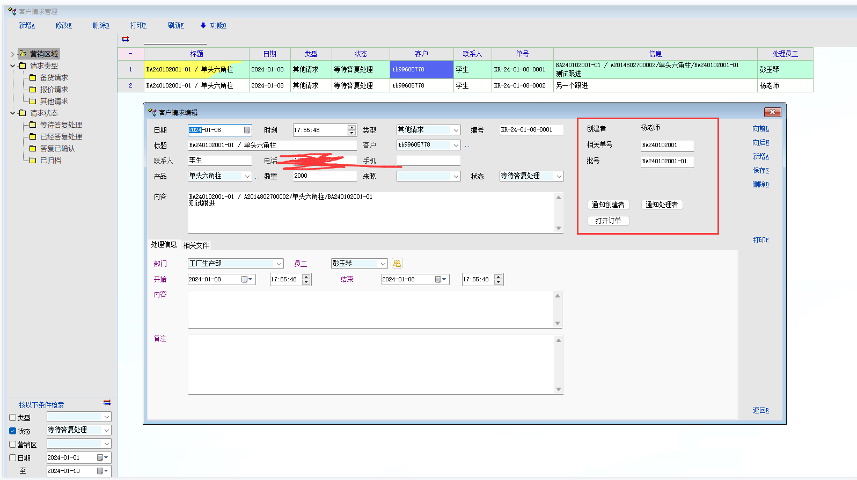This screenshot has width=857, height=480.
Task: Uncheck the 状态 search filter checkbox
Action: (x=13, y=431)
